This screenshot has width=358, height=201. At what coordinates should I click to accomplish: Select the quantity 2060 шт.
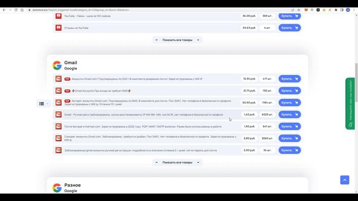click(x=267, y=138)
